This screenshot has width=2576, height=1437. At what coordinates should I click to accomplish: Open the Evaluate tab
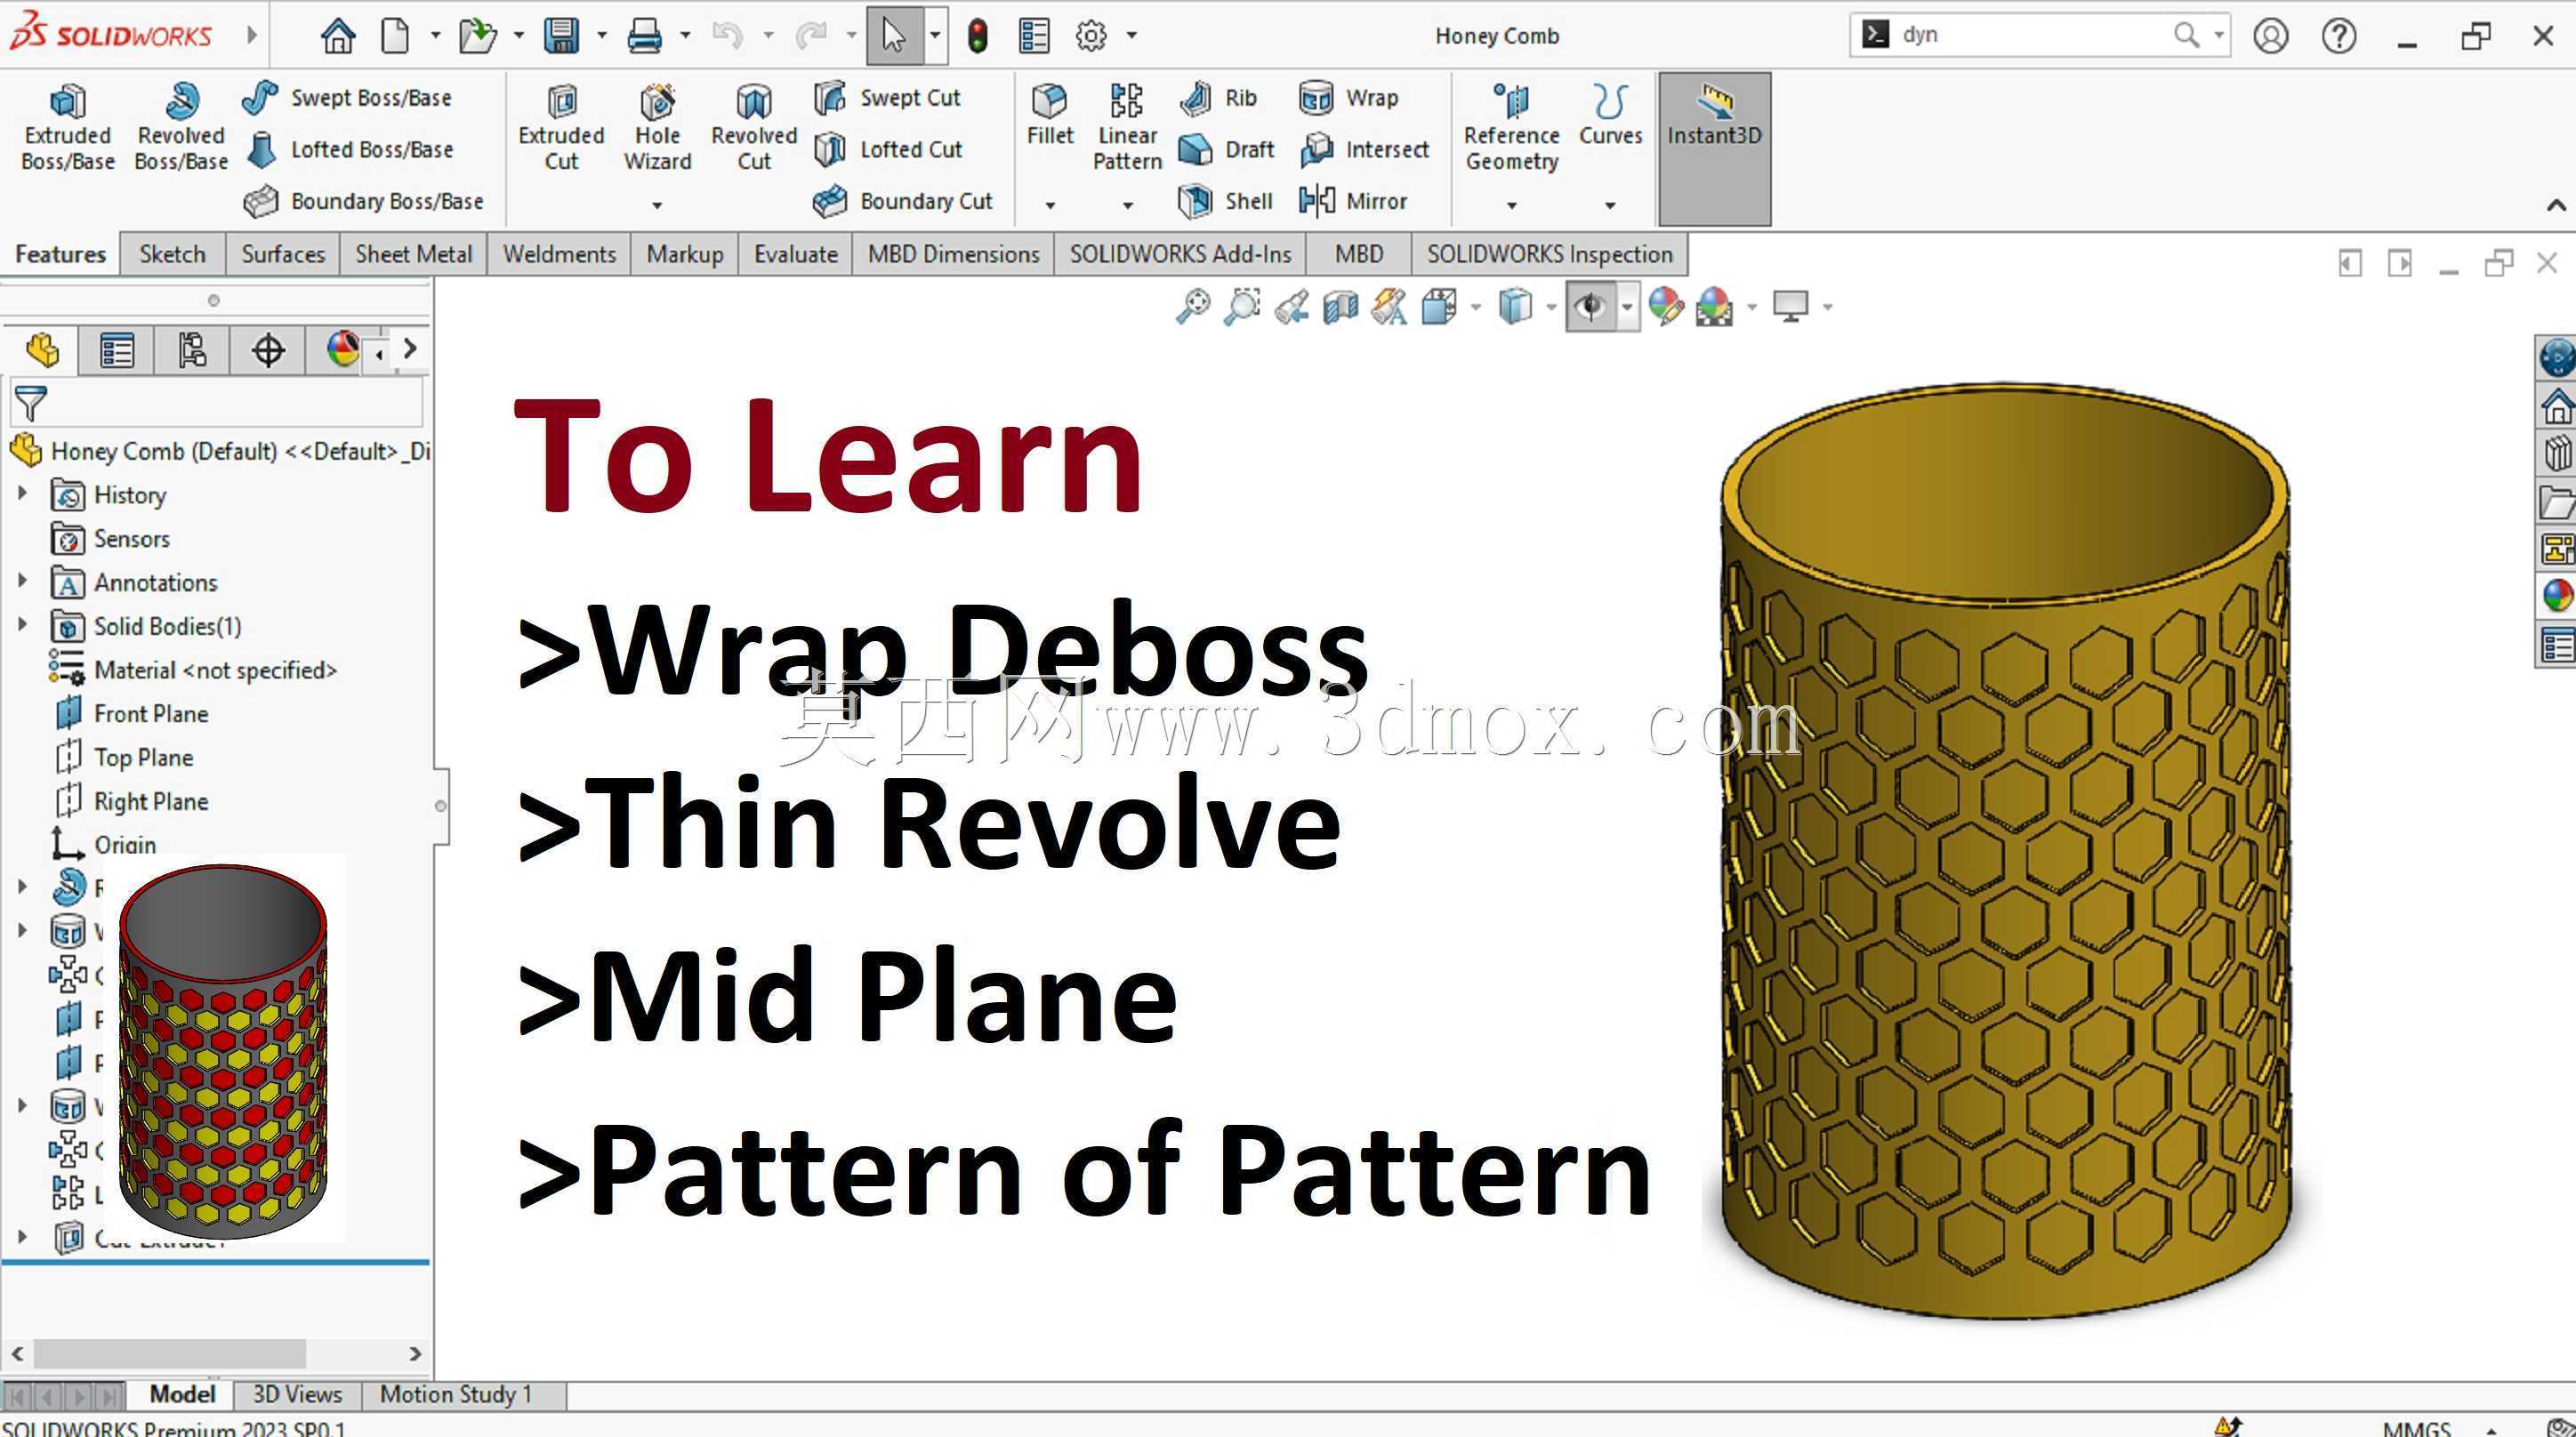pos(795,254)
